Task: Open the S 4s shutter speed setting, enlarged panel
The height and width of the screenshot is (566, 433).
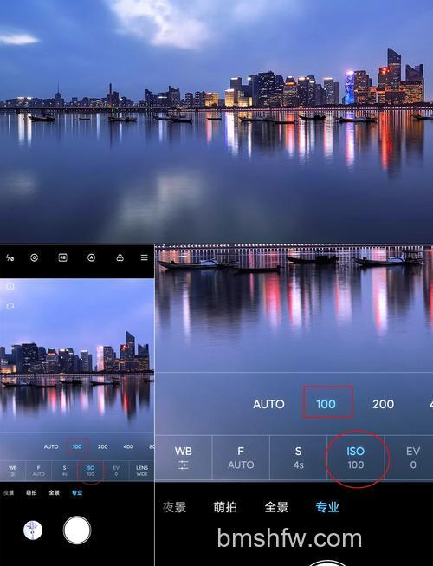Action: pyautogui.click(x=298, y=458)
